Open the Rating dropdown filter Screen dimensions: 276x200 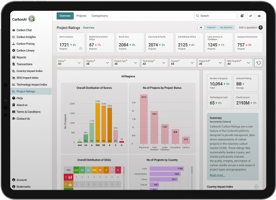[70, 63]
